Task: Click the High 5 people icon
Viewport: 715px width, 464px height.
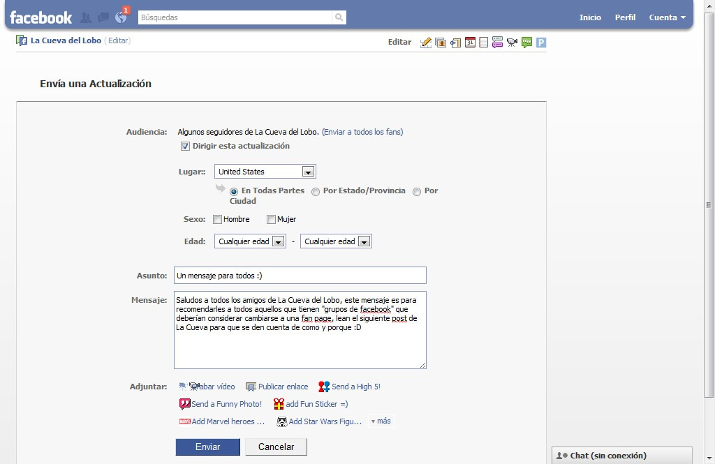Action: (x=324, y=387)
